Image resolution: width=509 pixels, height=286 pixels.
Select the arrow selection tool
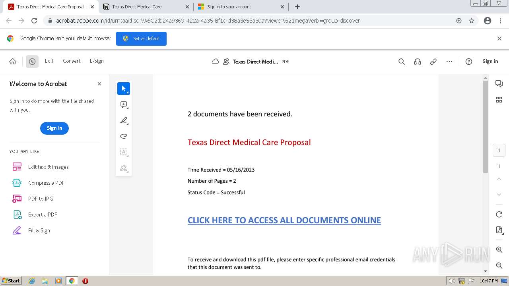pos(124,89)
